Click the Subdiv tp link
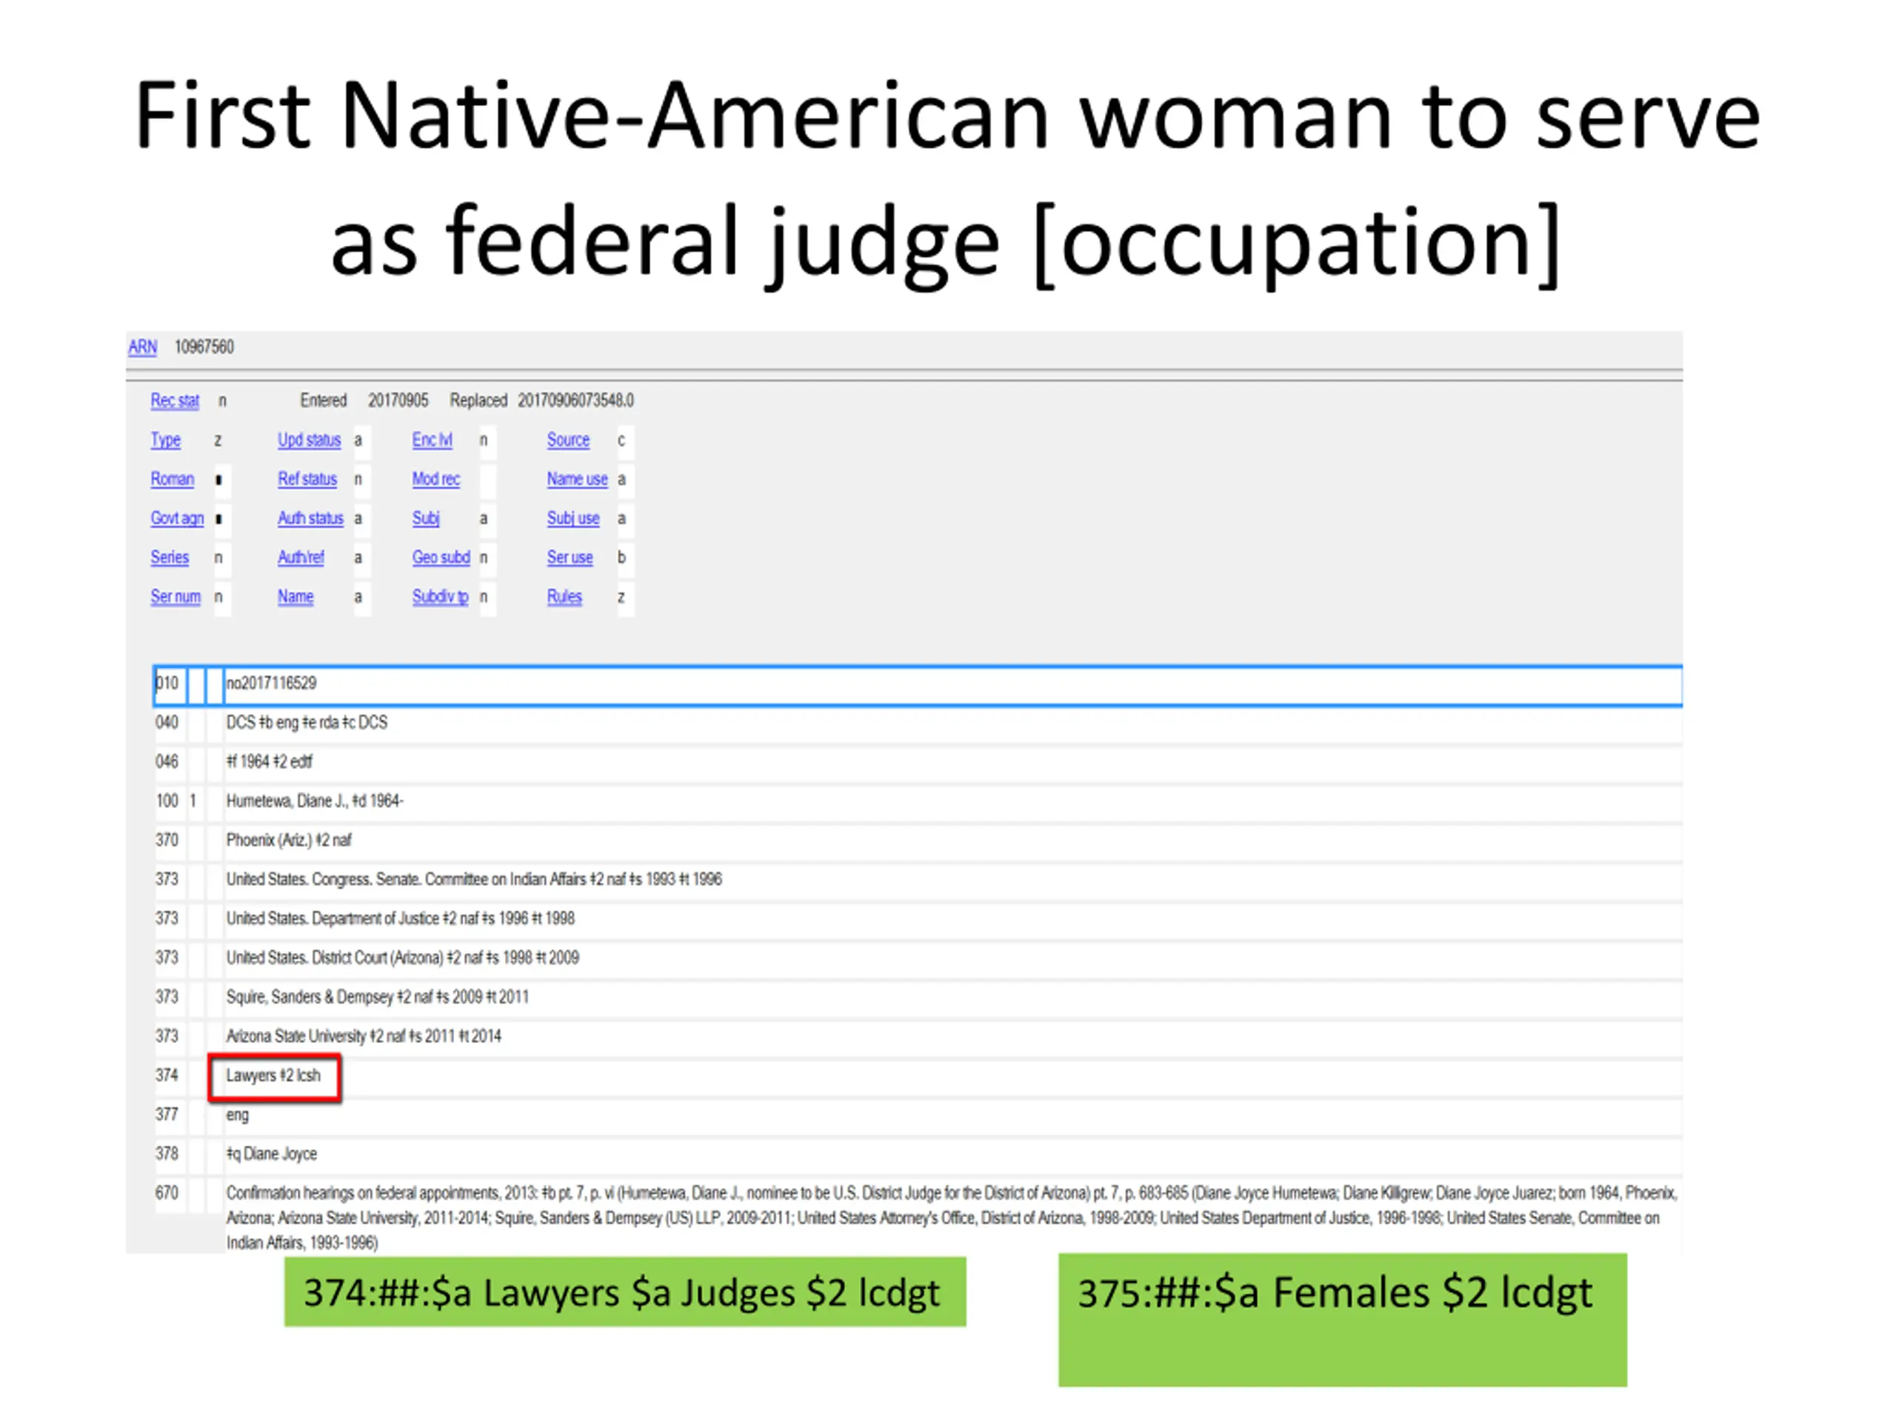 pos(441,596)
